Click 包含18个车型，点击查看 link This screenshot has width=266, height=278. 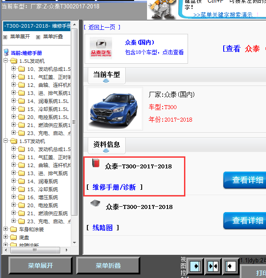[154, 52]
